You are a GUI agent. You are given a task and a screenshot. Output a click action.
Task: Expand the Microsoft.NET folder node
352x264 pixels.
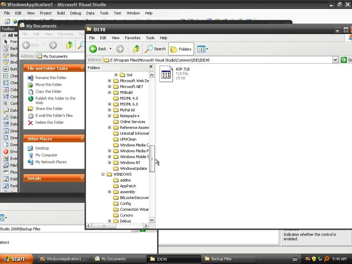pos(109,86)
